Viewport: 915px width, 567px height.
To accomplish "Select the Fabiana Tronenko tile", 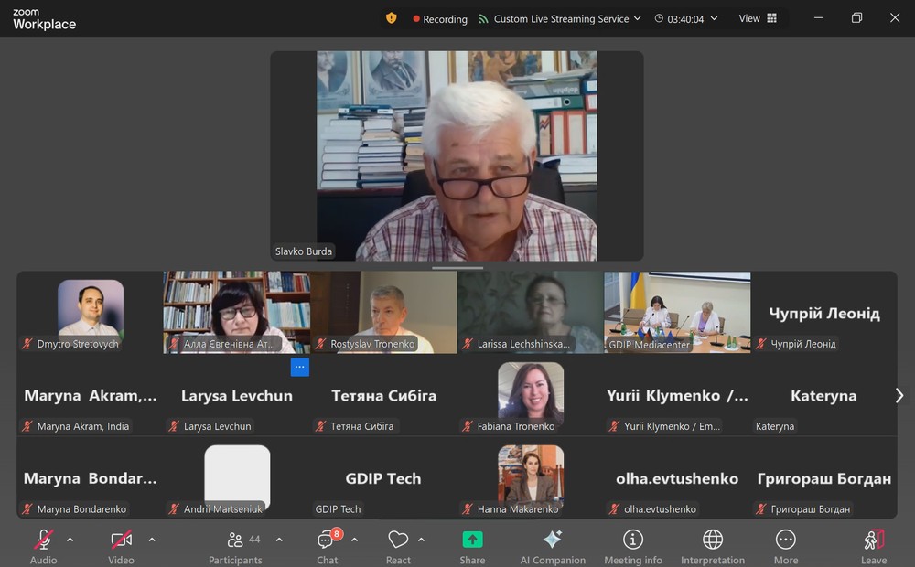I will click(531, 395).
